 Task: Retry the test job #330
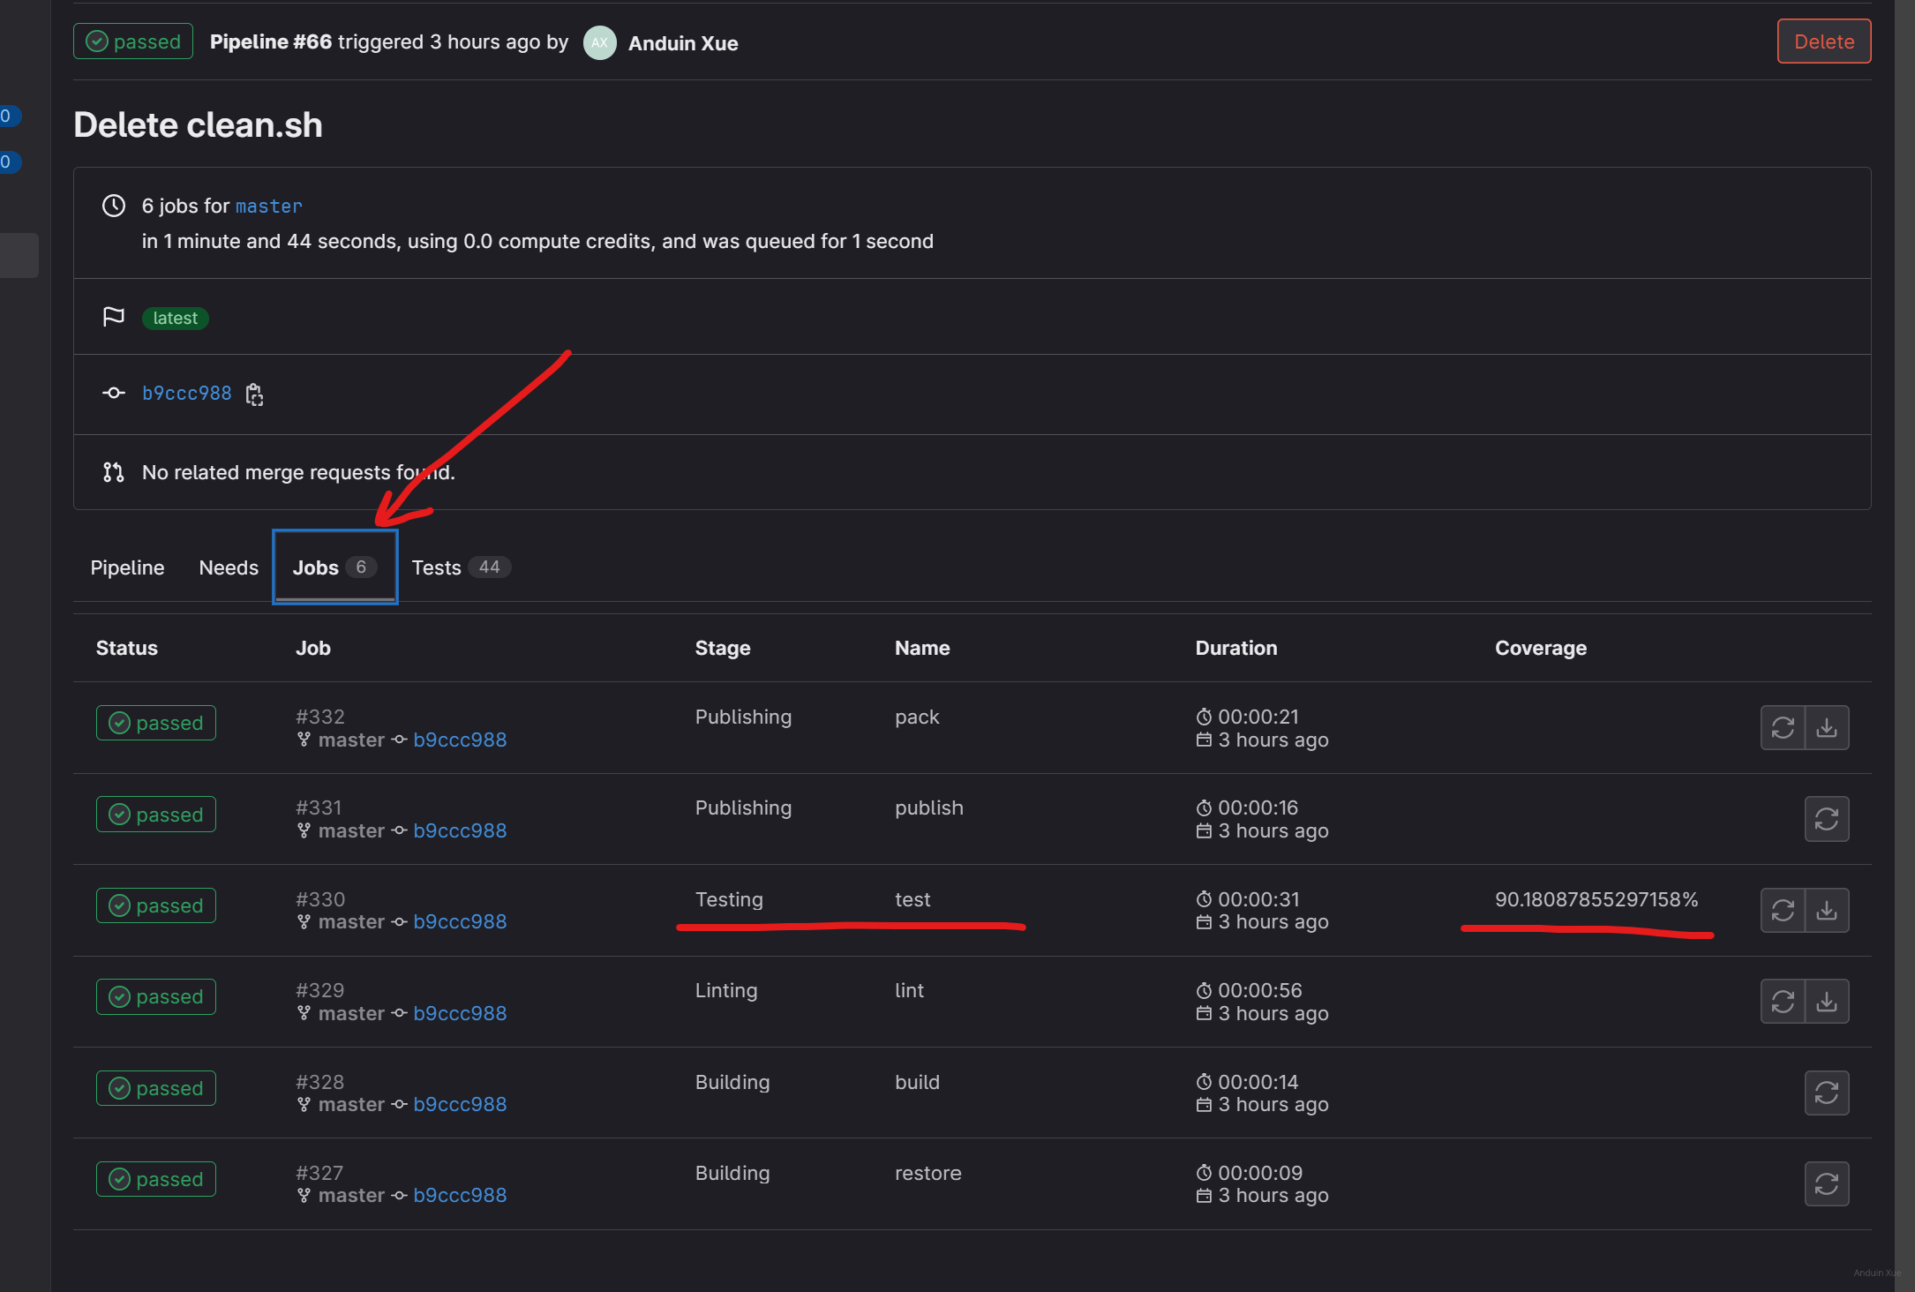[x=1782, y=911]
